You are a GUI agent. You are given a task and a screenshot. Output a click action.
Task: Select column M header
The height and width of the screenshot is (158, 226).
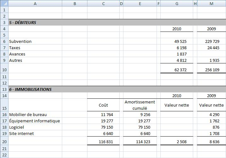click(x=211, y=3)
